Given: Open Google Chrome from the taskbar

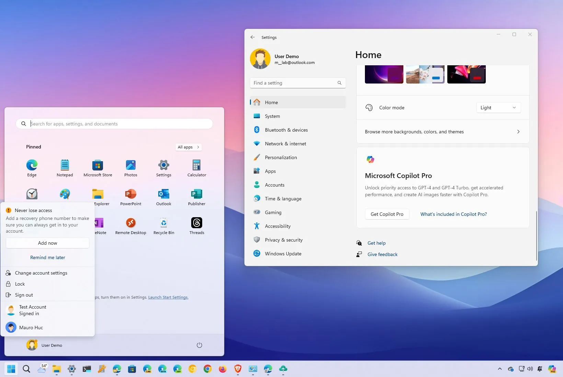Looking at the screenshot, I should click(x=208, y=369).
